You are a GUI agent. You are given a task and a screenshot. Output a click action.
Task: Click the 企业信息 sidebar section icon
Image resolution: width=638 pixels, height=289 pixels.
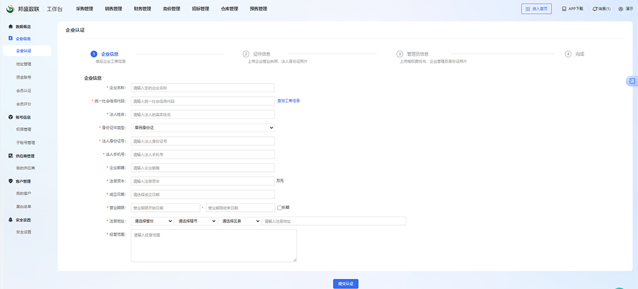(x=11, y=38)
